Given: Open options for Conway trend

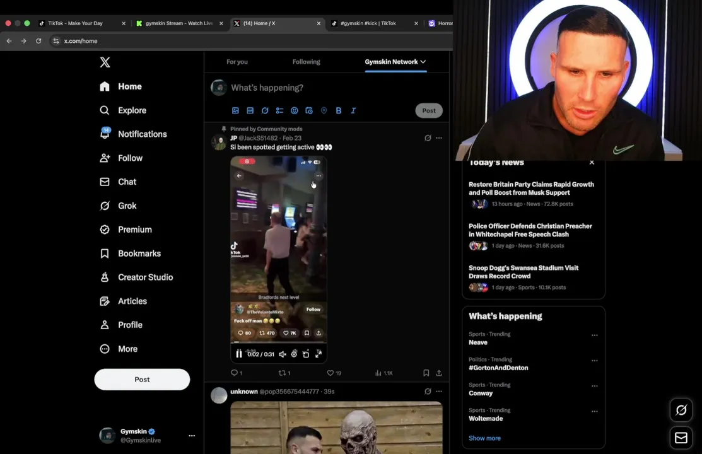Looking at the screenshot, I should pos(595,386).
